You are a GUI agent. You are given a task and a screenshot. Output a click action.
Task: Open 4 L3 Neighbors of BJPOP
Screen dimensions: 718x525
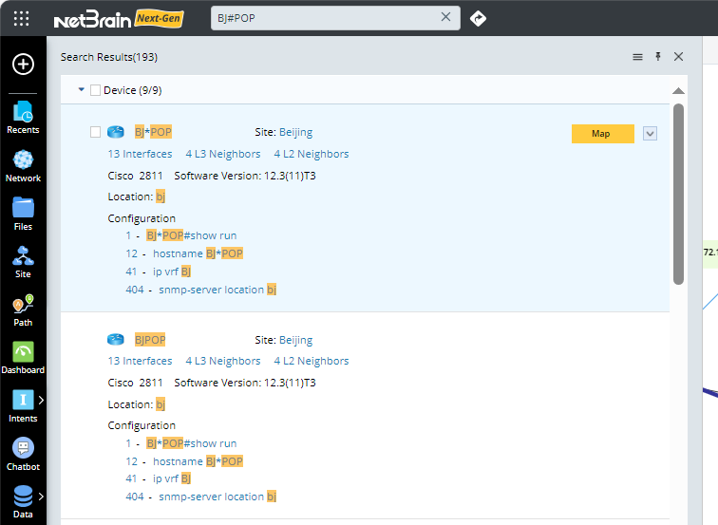point(223,361)
